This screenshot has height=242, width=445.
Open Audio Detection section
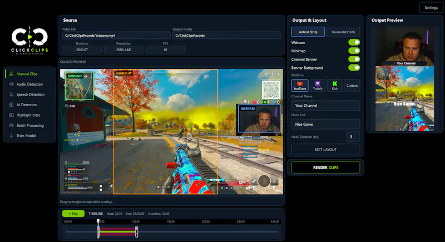[x=30, y=84]
